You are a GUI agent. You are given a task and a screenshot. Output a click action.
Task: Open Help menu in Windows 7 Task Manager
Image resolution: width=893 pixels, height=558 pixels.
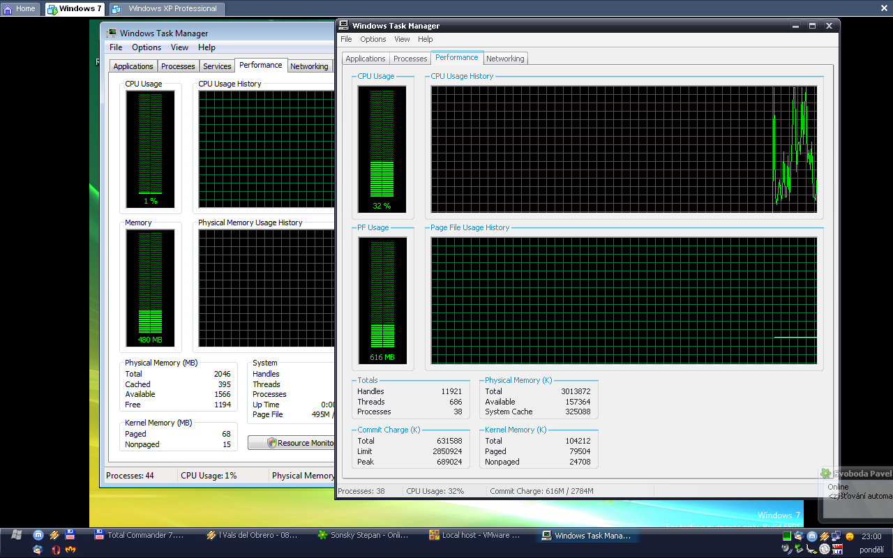point(207,47)
